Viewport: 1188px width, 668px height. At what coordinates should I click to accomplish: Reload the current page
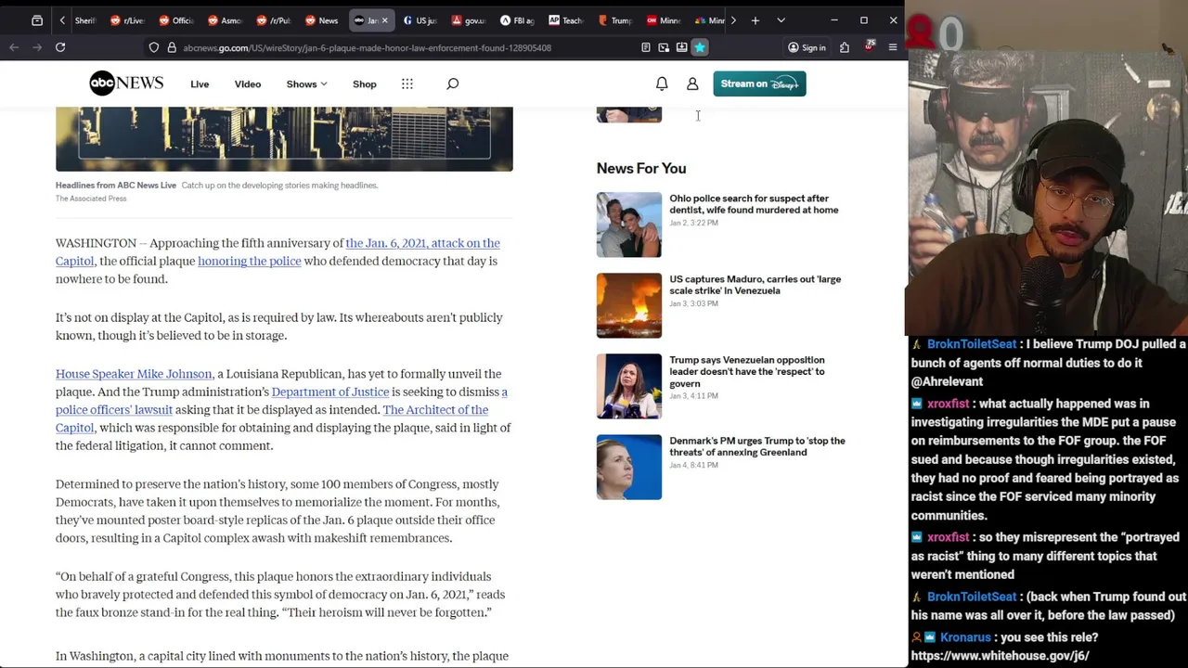(60, 47)
